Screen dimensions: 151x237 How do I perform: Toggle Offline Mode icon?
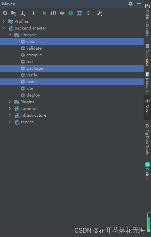click(62, 13)
